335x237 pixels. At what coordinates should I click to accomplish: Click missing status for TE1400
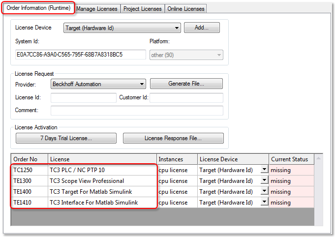(x=291, y=192)
